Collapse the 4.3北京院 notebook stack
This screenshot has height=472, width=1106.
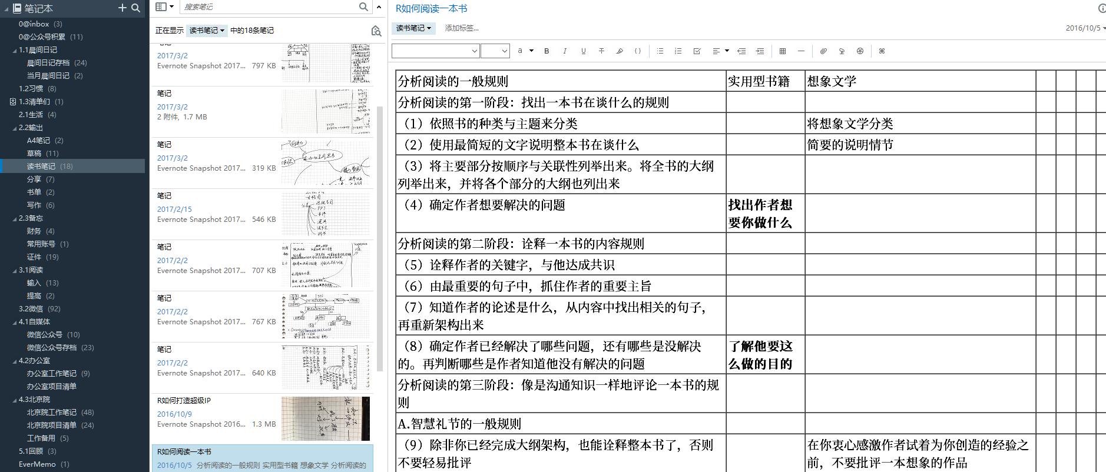click(15, 400)
